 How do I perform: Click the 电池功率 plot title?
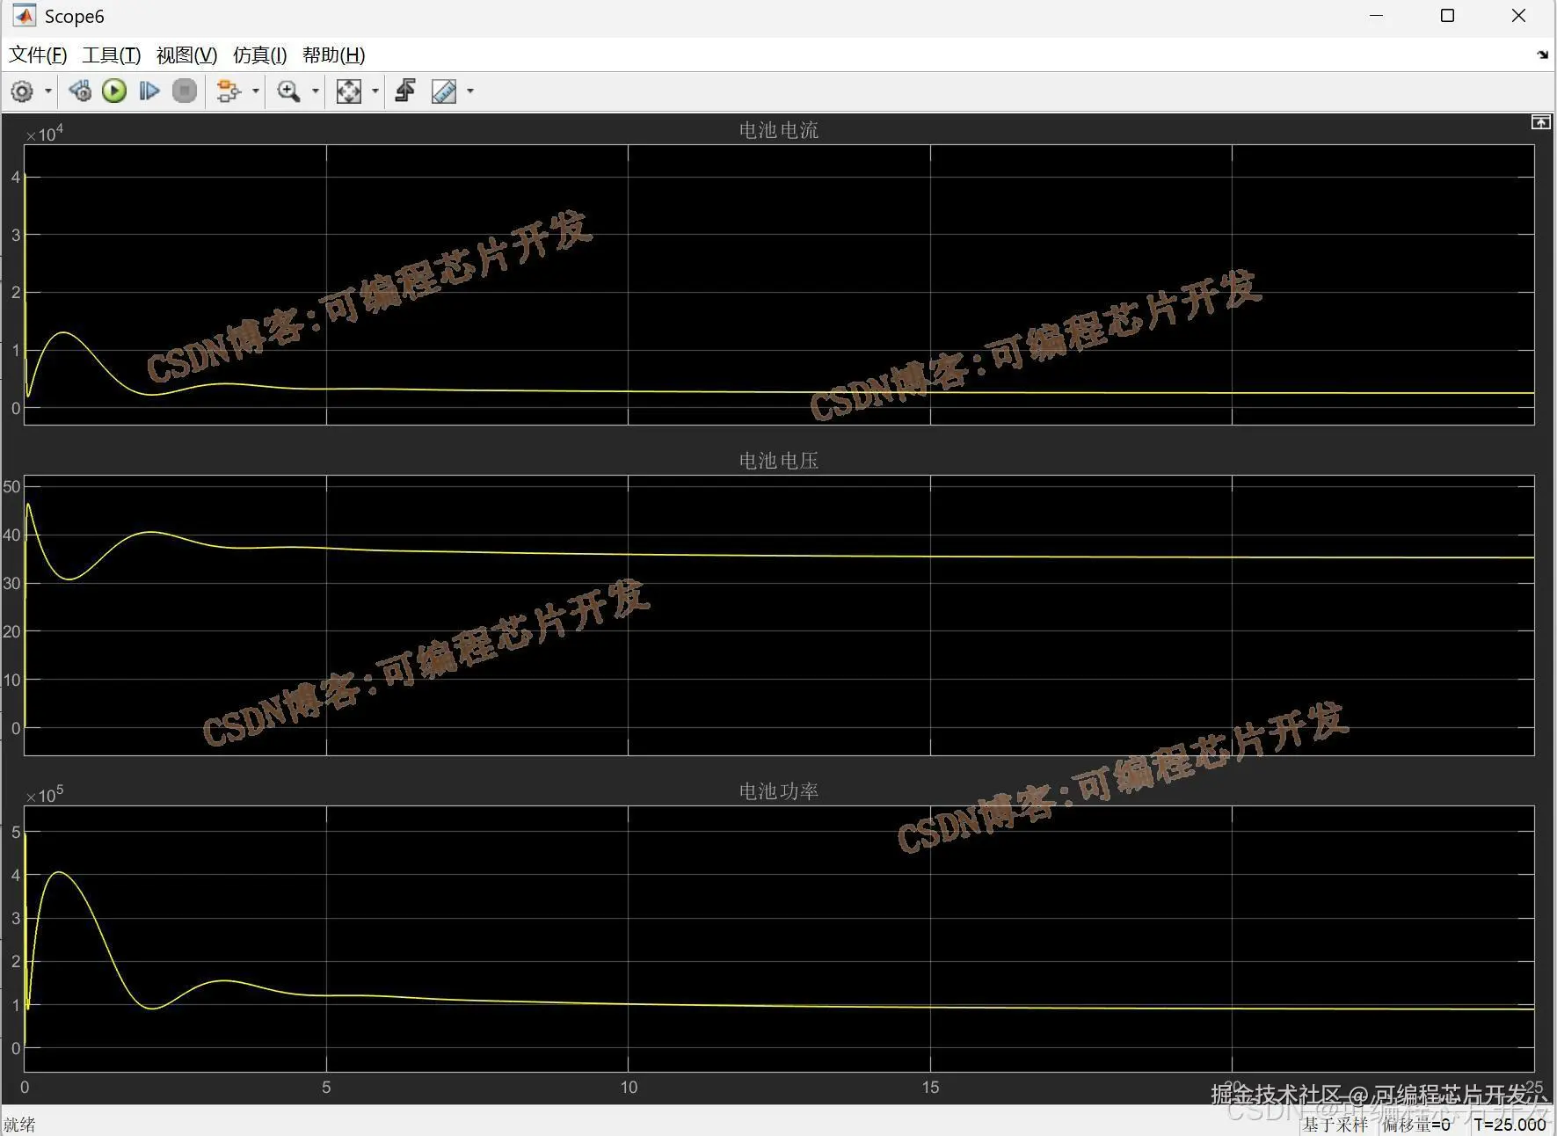click(779, 791)
